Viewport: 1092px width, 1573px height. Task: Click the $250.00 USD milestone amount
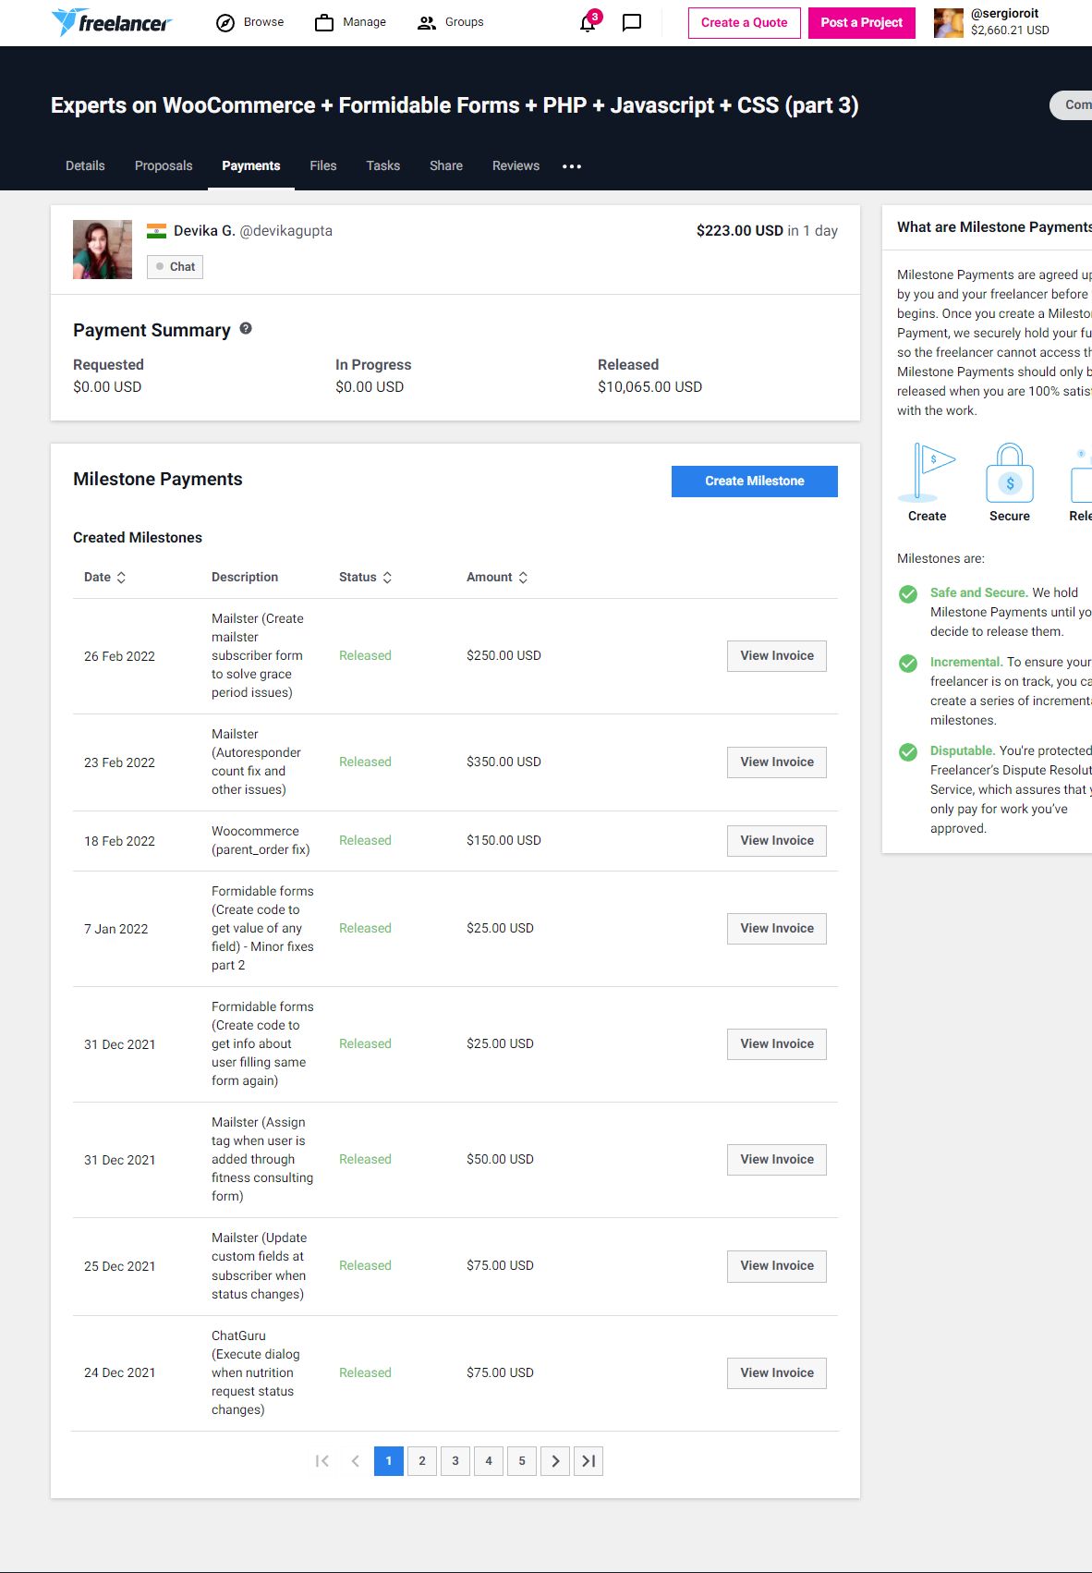[x=504, y=656]
